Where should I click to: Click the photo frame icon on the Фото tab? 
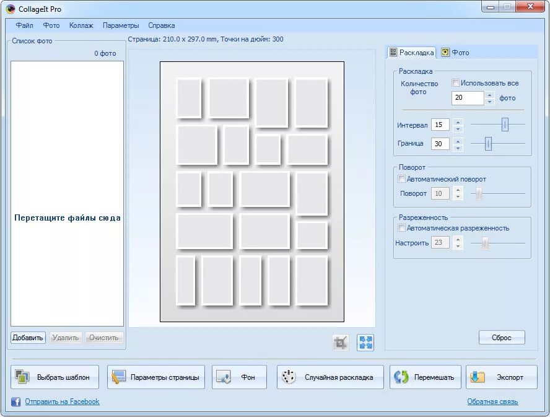445,52
